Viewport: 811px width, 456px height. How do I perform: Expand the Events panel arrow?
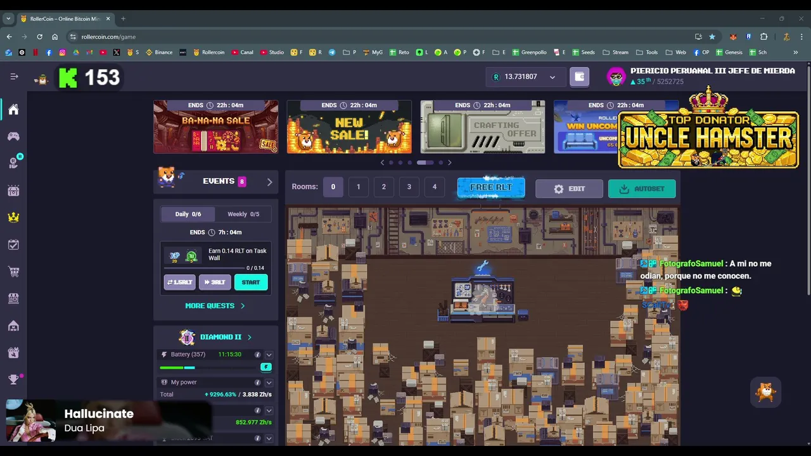269,182
